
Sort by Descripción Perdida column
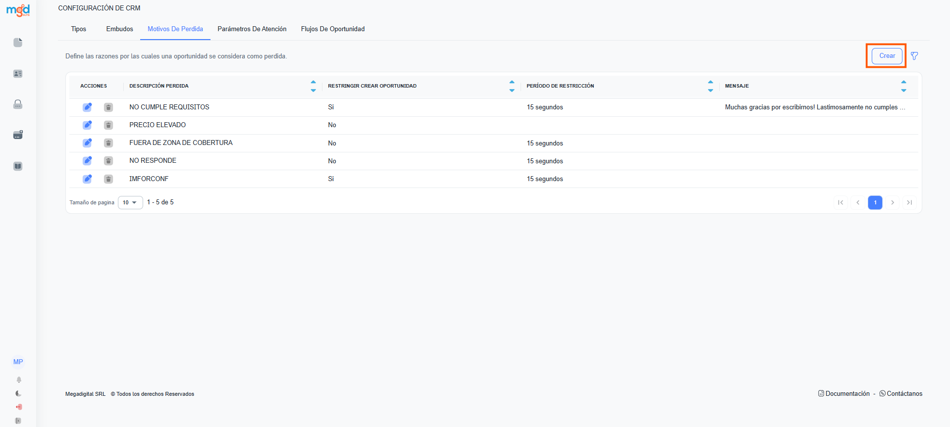(x=313, y=86)
